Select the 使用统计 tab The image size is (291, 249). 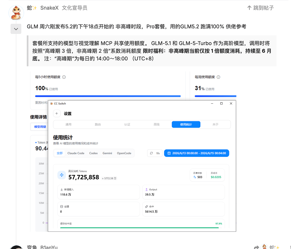tap(186, 124)
